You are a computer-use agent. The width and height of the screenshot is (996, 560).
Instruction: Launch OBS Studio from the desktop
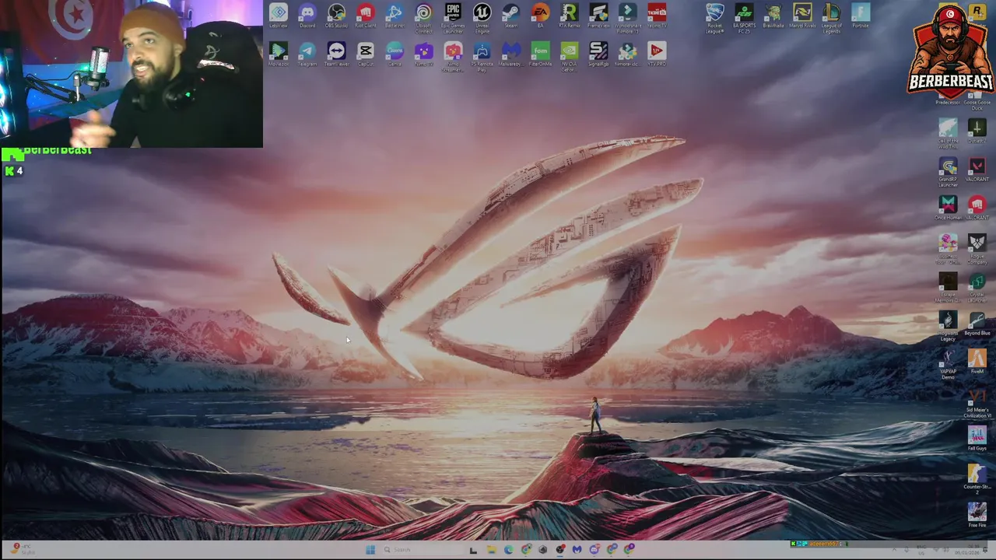click(336, 16)
